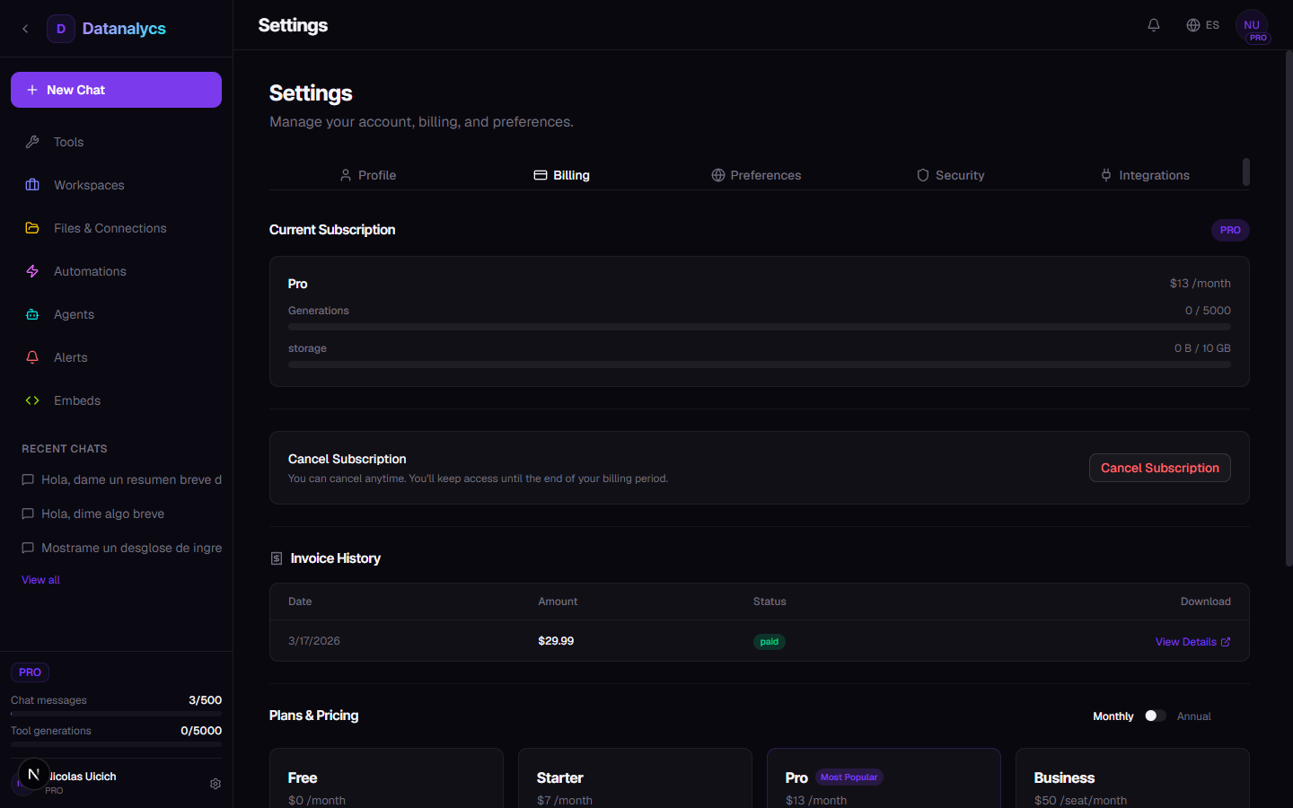
Task: Switch to the Security tab
Action: pyautogui.click(x=950, y=175)
